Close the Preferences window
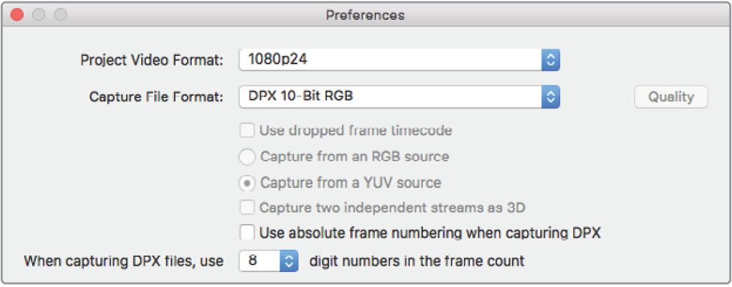The height and width of the screenshot is (287, 732). [x=16, y=14]
